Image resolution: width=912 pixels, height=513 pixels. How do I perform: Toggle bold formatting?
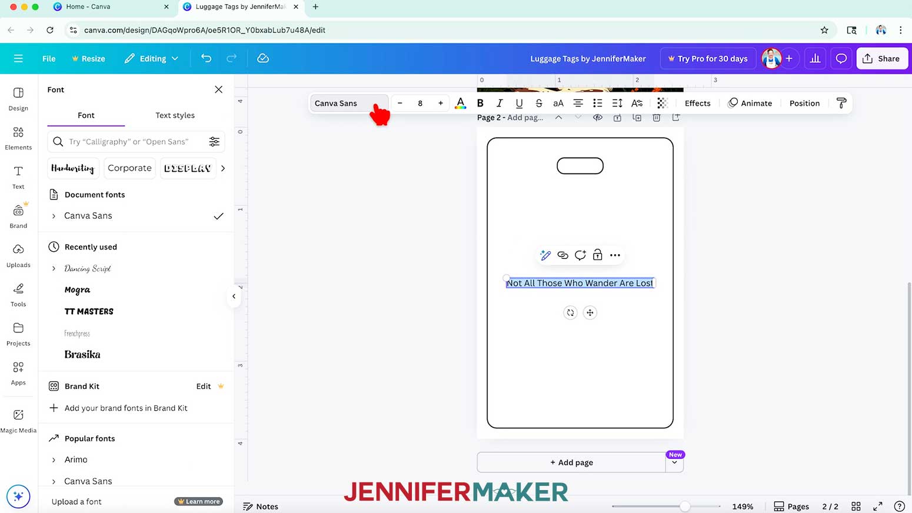[480, 103]
